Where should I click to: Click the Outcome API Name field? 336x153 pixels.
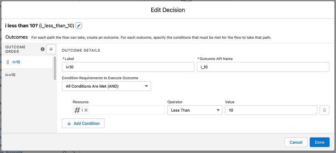(x=263, y=67)
